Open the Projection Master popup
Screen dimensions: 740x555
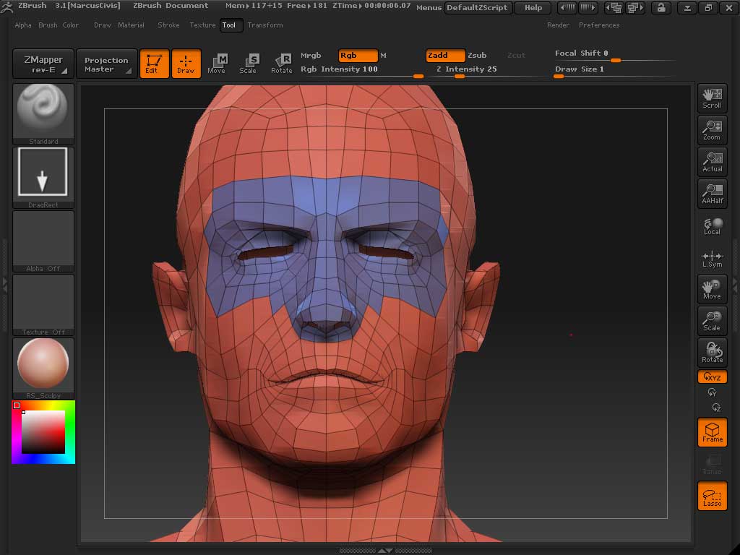(x=107, y=64)
